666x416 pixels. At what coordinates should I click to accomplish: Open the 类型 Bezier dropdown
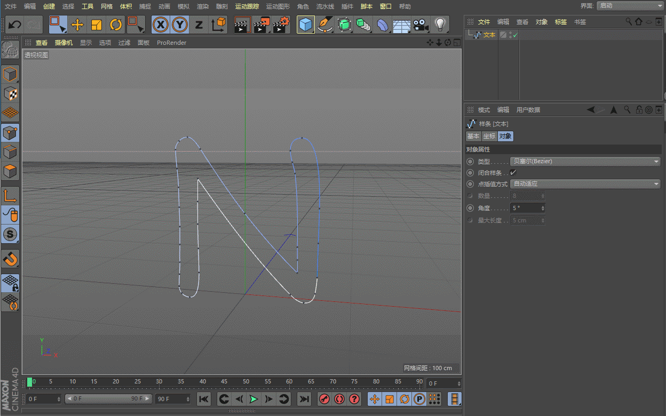click(585, 161)
